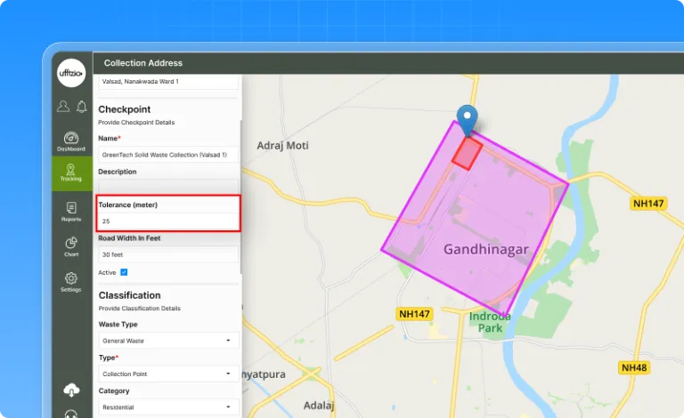Select the Tracking sidebar item
The width and height of the screenshot is (684, 418).
tap(71, 173)
